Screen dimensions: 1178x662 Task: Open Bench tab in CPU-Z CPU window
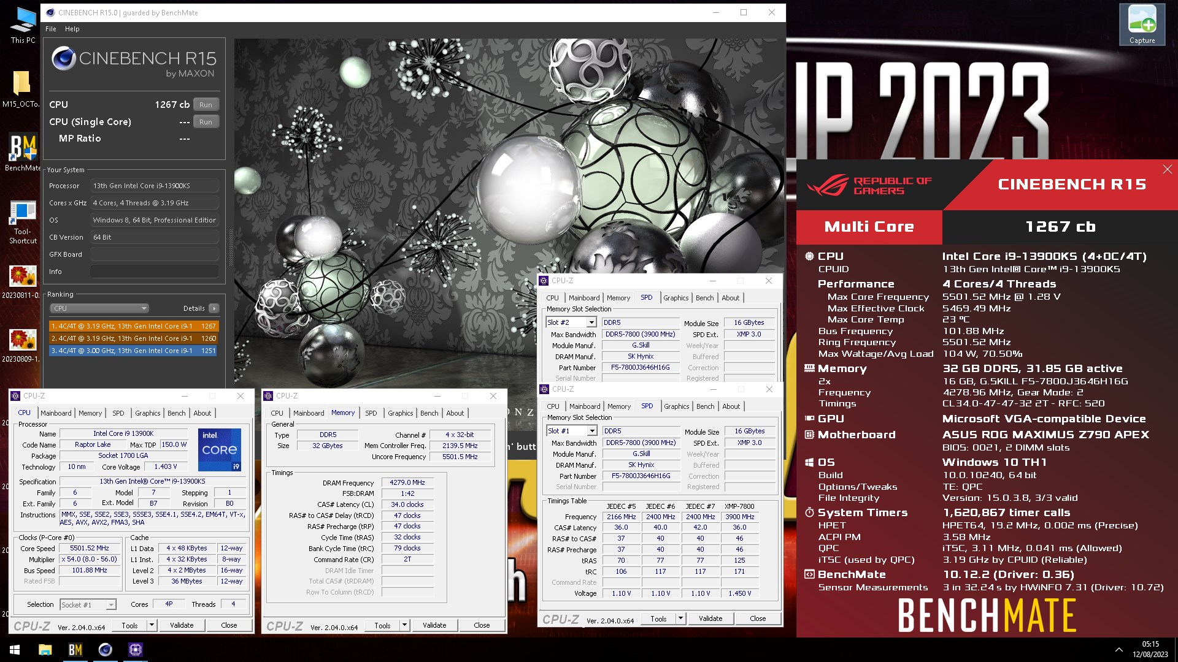[177, 413]
